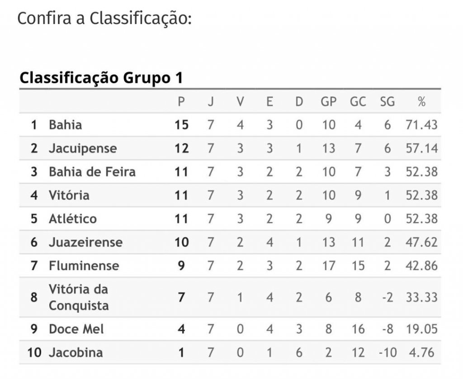Click the P points column header

(x=181, y=102)
